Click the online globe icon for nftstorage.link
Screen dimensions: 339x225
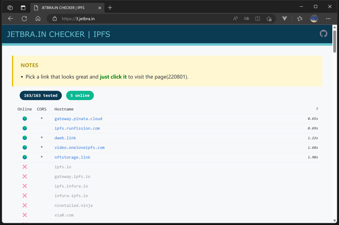(x=25, y=157)
